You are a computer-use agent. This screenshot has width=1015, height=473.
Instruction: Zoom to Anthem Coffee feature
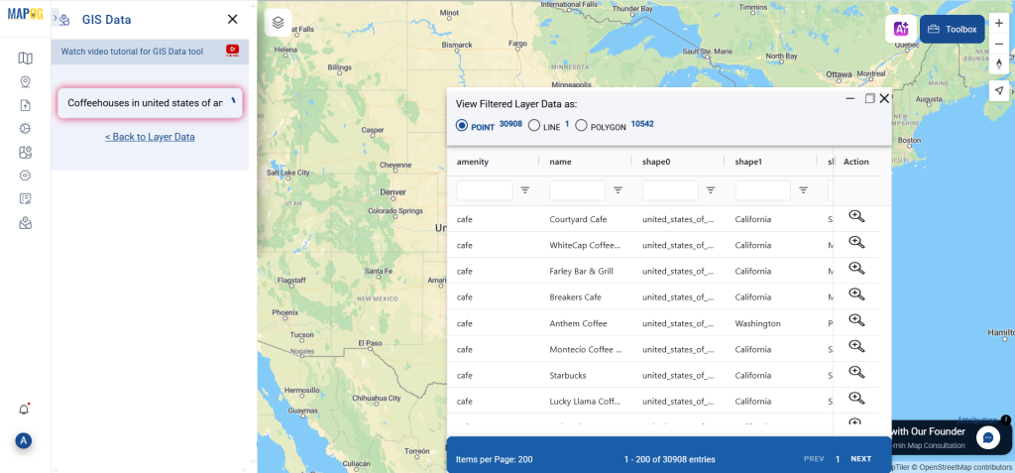click(856, 320)
